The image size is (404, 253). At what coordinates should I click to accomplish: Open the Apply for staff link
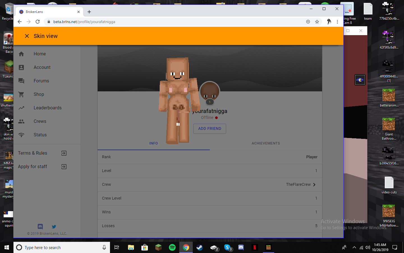click(x=33, y=167)
